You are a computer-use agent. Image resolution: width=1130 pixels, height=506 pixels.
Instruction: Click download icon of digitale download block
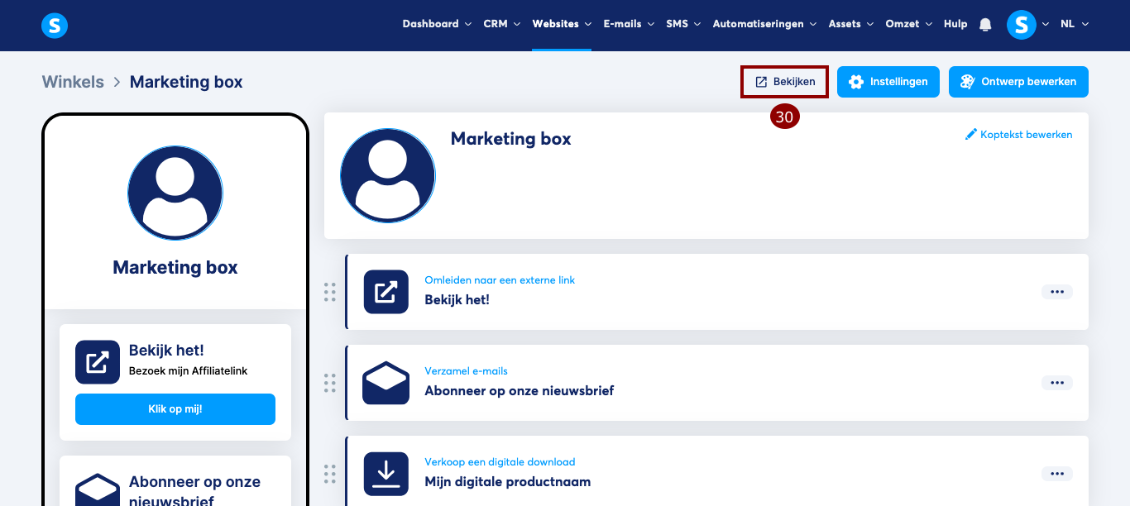(x=386, y=474)
